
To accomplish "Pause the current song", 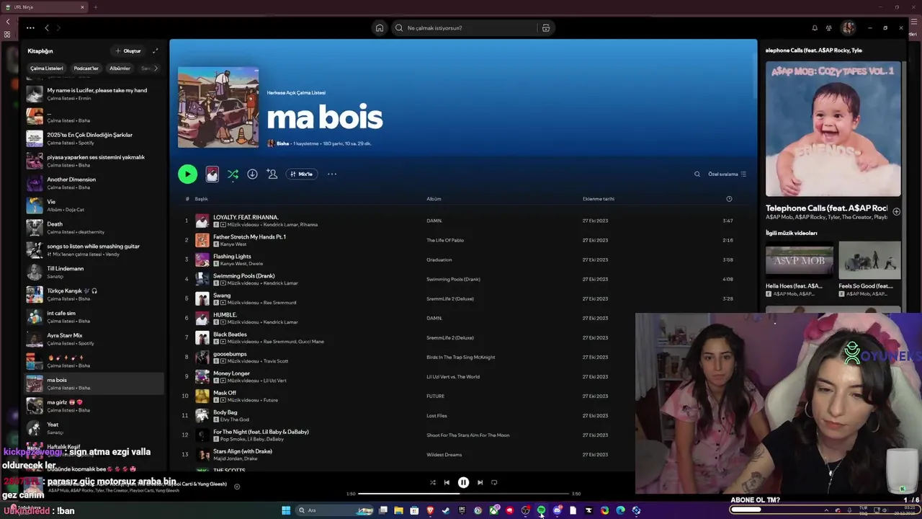I will tap(463, 482).
